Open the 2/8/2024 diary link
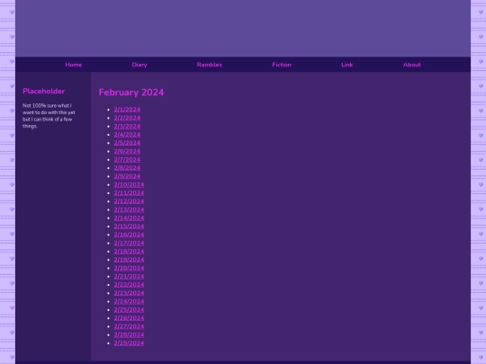486x364 pixels. tap(127, 168)
